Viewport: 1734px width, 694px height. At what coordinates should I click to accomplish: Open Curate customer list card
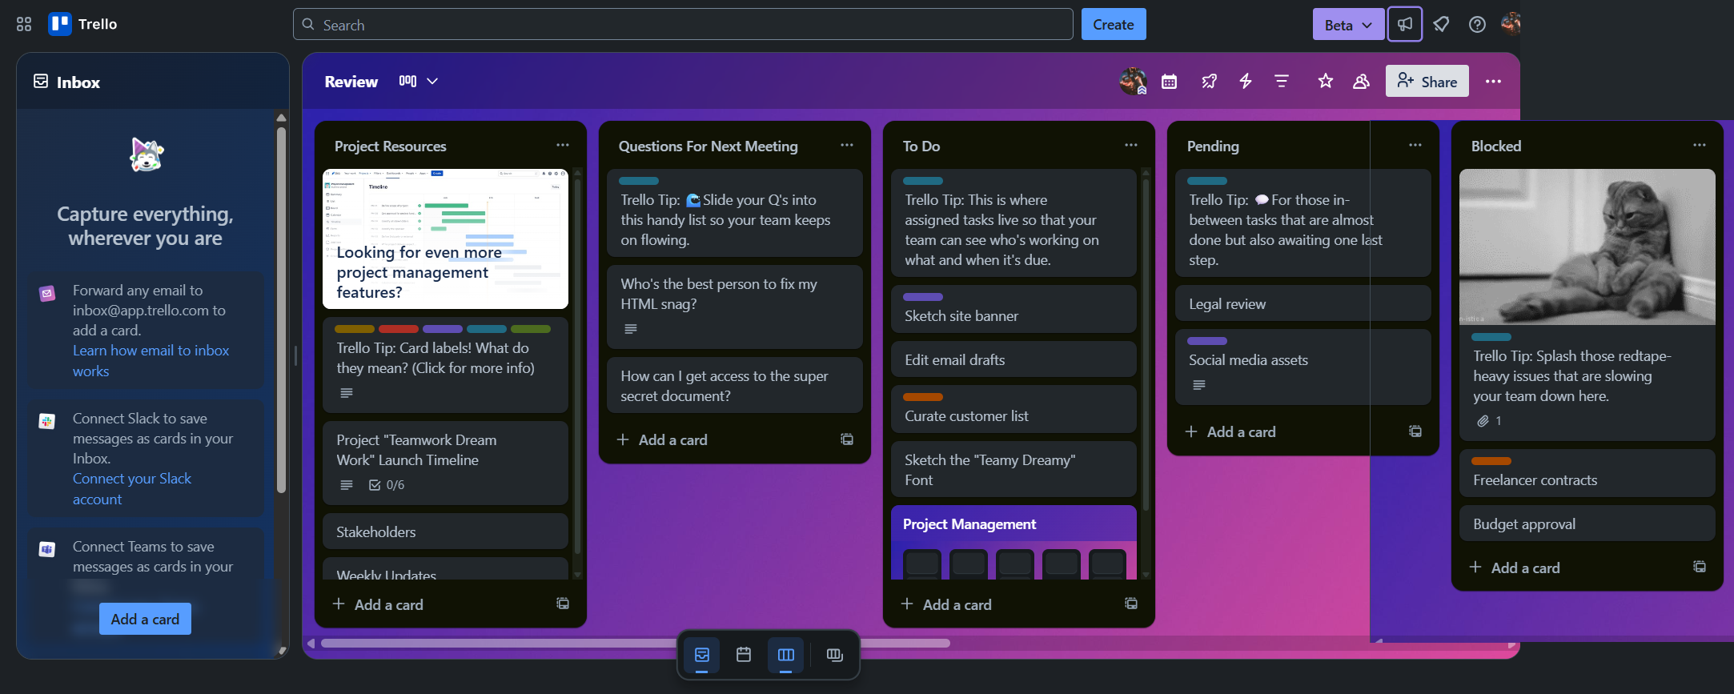[1014, 409]
